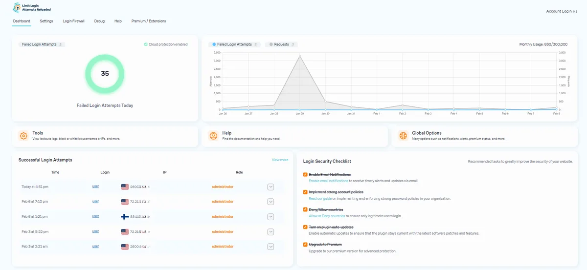Click Monthly Usage 830/300,000 text
587x270 pixels.
(x=542, y=44)
